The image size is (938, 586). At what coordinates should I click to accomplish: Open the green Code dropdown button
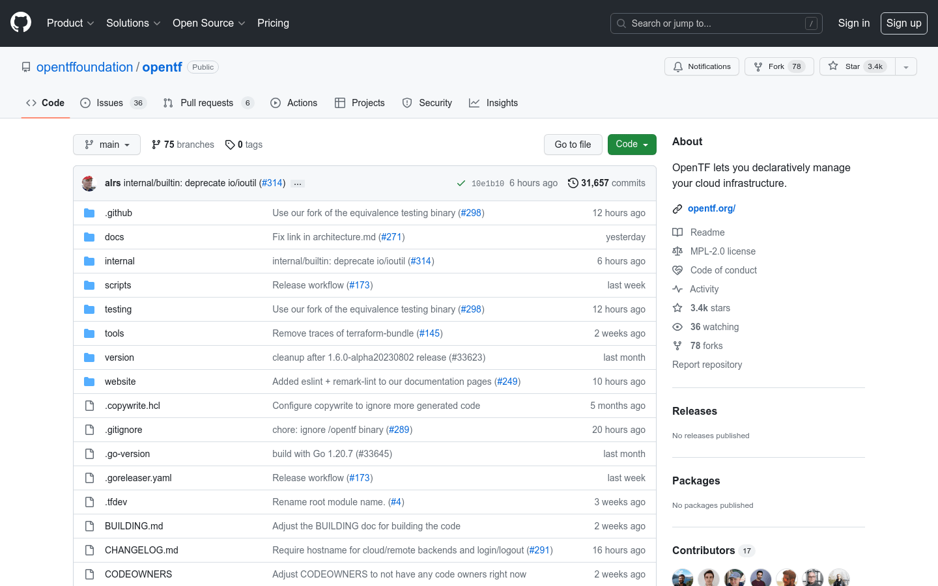coord(632,145)
